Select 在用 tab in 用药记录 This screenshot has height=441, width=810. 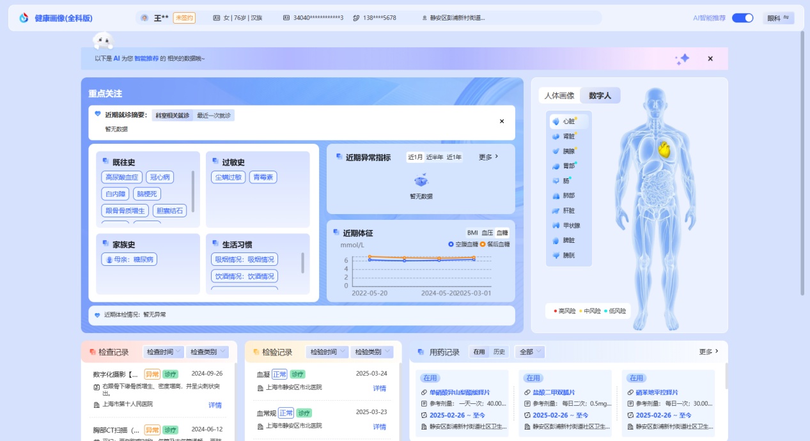pyautogui.click(x=479, y=352)
